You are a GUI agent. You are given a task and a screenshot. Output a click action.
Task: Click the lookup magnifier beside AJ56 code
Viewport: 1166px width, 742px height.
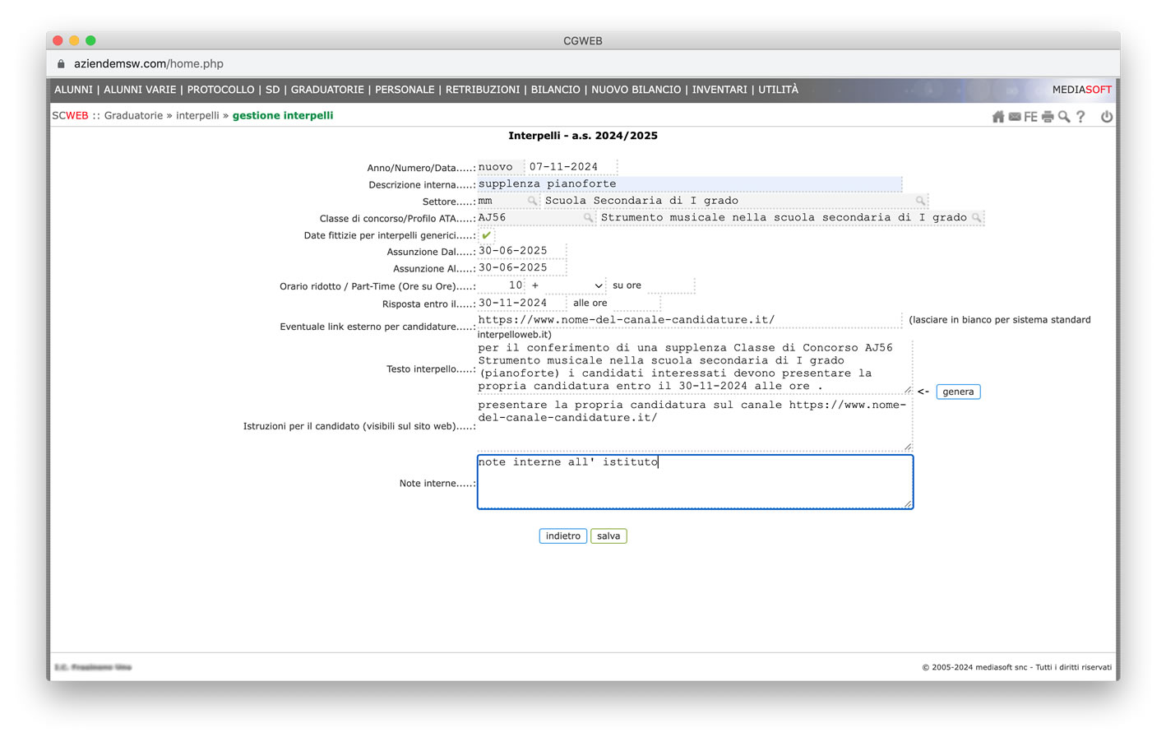pyautogui.click(x=588, y=218)
